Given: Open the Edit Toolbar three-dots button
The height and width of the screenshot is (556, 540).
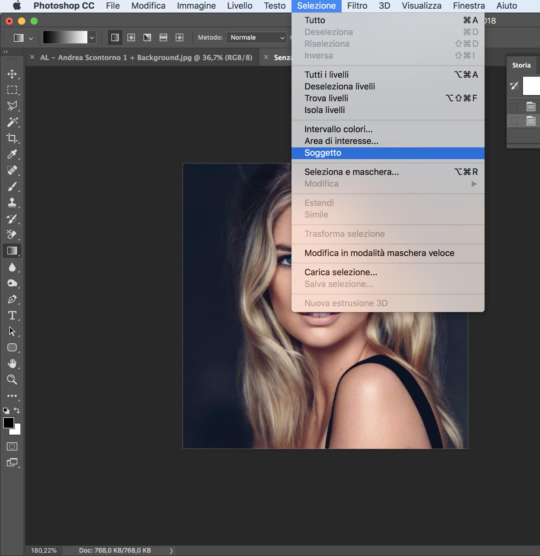Looking at the screenshot, I should [12, 396].
